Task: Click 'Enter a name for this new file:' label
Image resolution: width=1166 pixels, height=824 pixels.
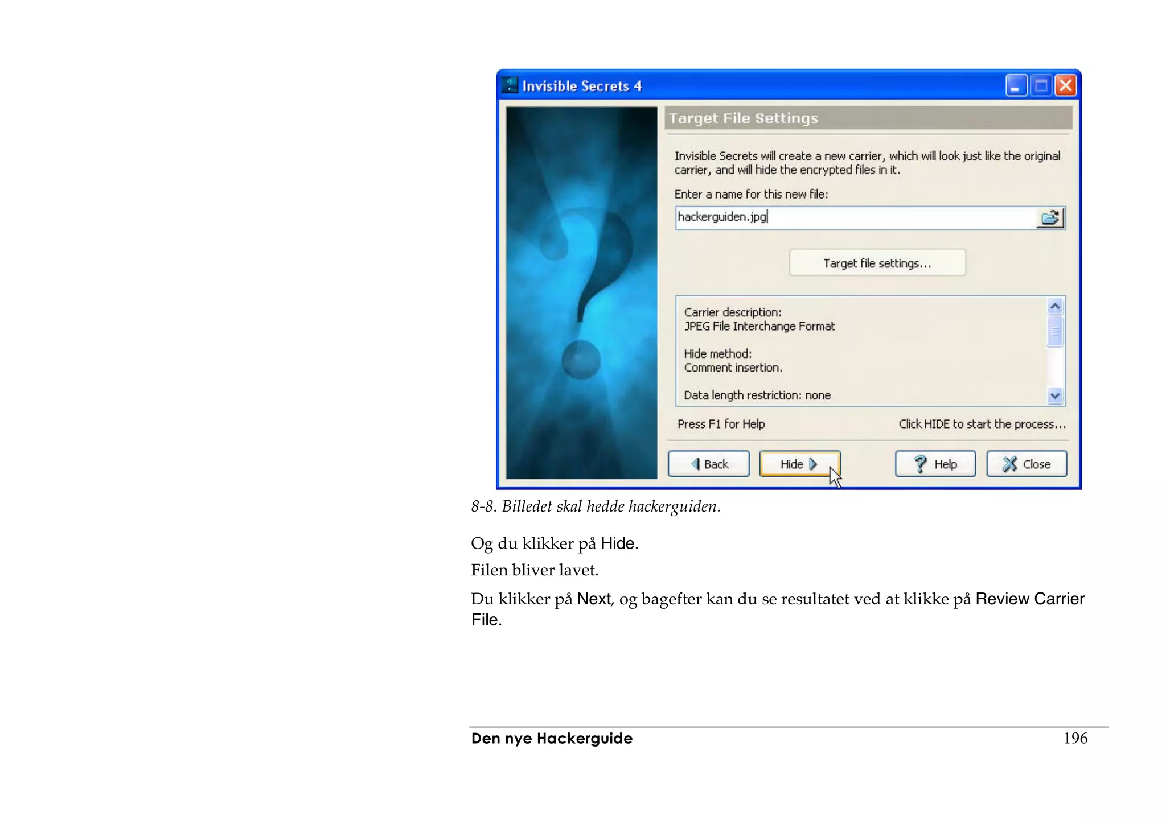Action: point(751,194)
